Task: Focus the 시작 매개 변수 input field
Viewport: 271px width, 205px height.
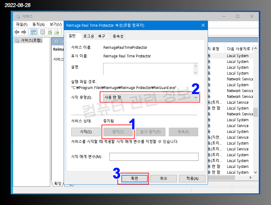Action: click(154, 157)
